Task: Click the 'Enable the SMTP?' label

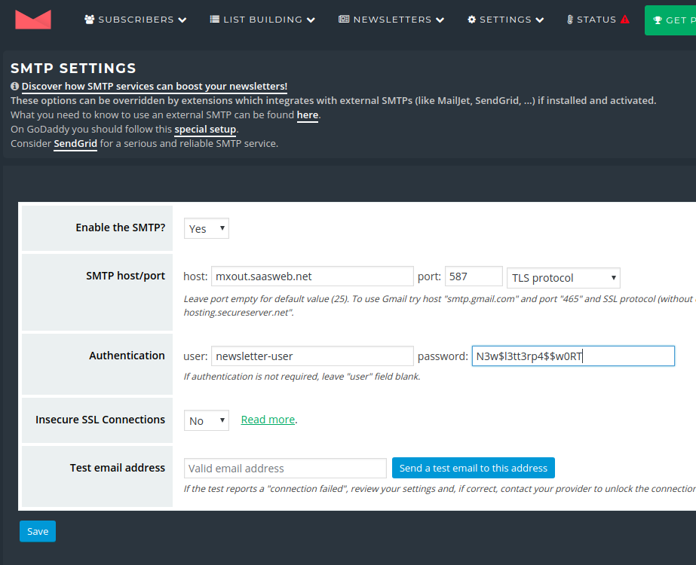Action: [x=121, y=228]
